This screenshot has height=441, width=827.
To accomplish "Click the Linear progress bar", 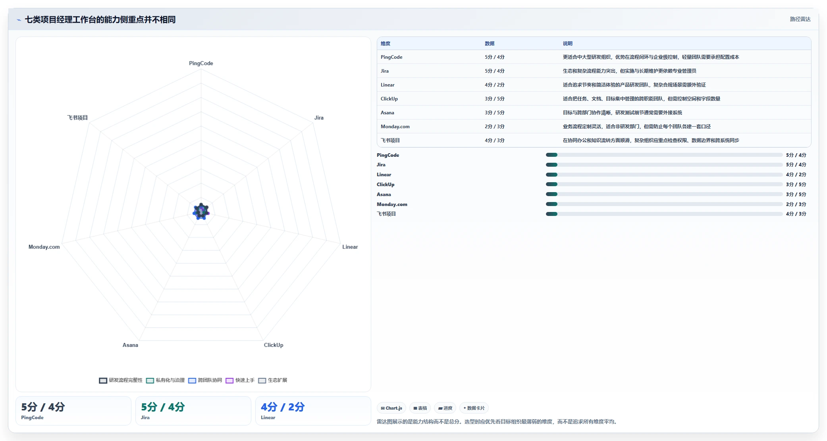I will coord(664,175).
